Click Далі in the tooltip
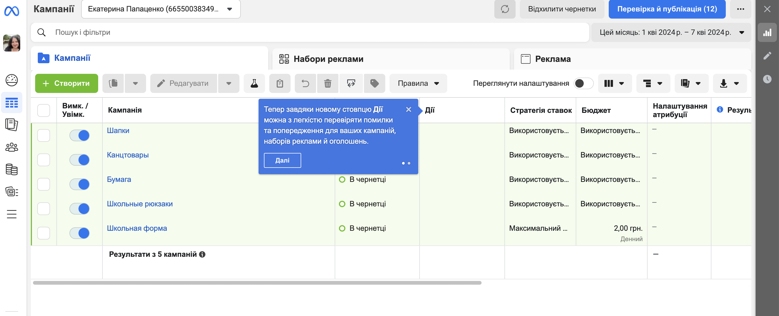The image size is (779, 316). tap(282, 160)
